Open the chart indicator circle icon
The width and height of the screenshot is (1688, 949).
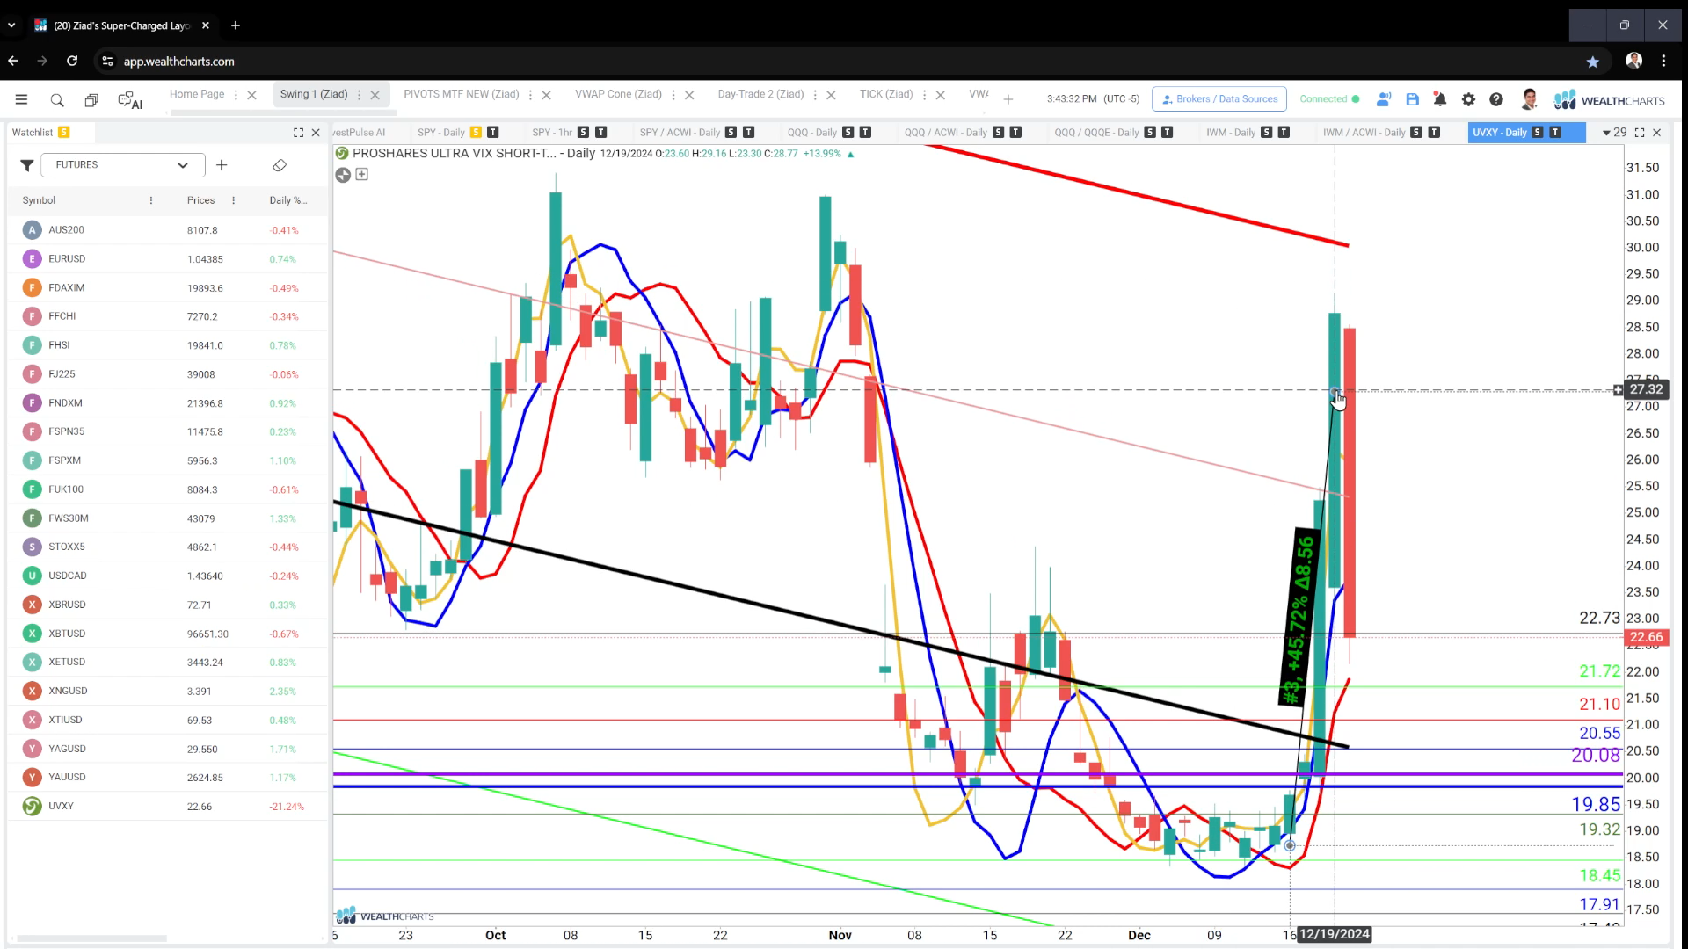tap(343, 175)
